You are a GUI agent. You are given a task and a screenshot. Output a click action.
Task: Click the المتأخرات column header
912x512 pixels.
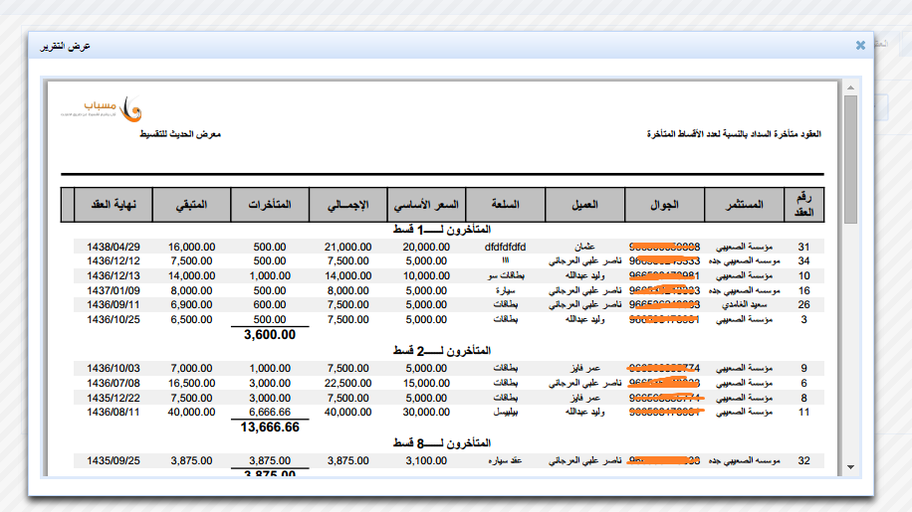coord(269,205)
